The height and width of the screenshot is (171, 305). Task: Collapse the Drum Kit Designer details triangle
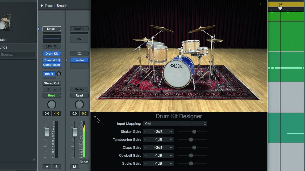click(x=95, y=117)
